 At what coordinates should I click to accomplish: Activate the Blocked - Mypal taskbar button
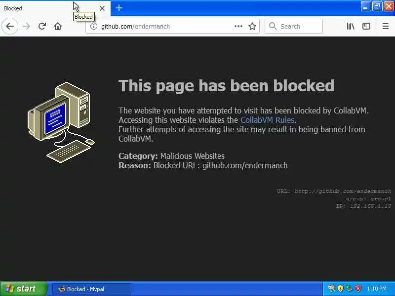tap(92, 289)
